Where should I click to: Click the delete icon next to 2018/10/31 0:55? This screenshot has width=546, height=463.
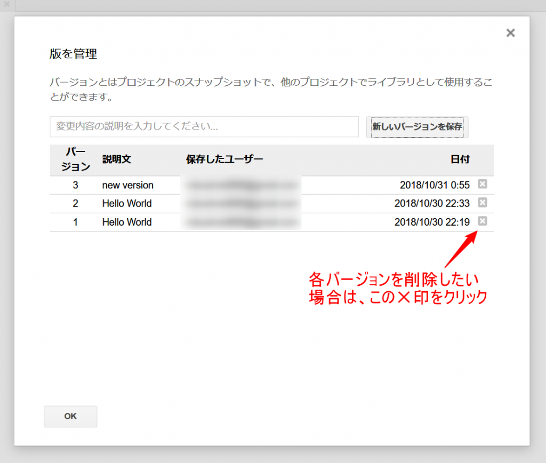click(x=483, y=185)
